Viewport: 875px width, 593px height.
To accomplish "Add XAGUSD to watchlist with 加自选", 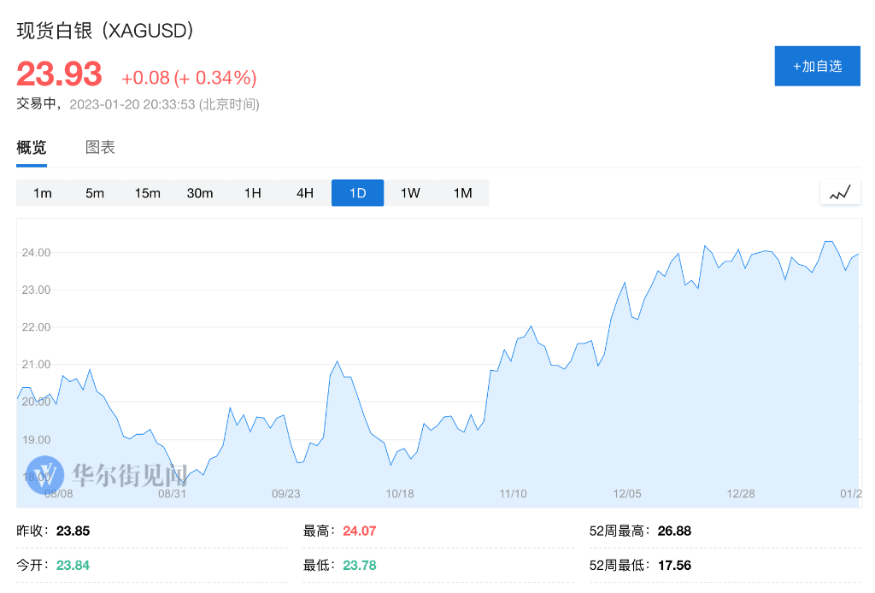I will pyautogui.click(x=817, y=66).
